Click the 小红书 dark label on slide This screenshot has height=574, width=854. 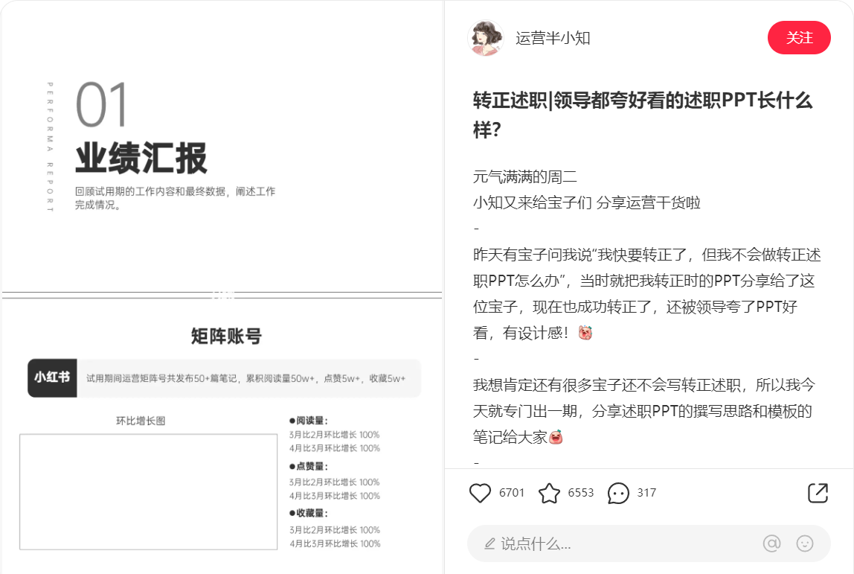[52, 377]
